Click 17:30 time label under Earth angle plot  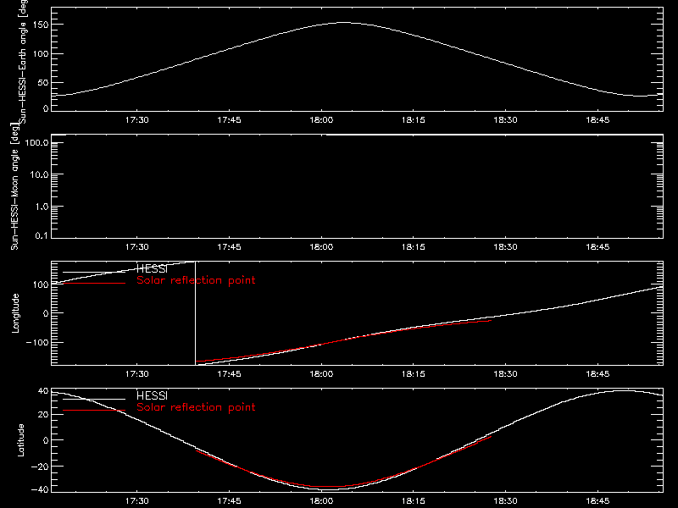(x=137, y=120)
